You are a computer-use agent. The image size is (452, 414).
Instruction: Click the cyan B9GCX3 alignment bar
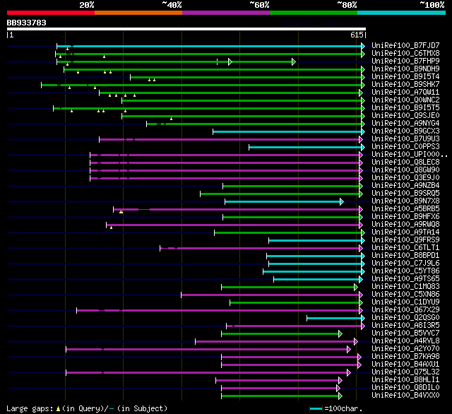point(287,131)
